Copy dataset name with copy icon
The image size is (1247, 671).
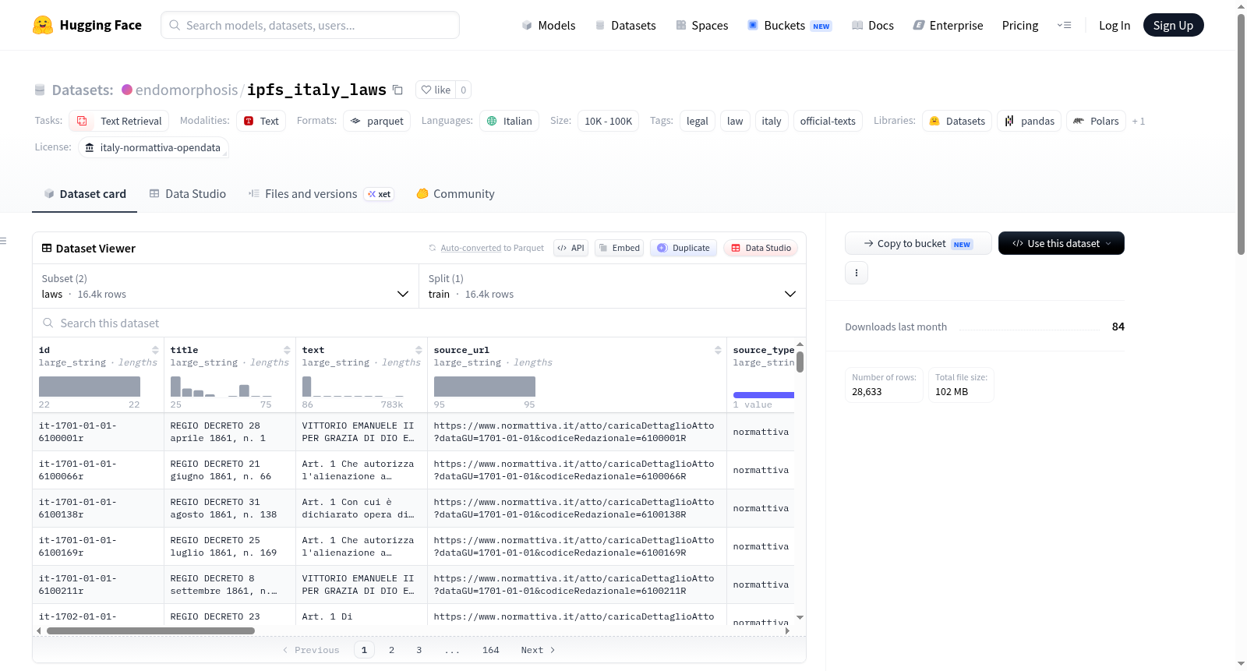coord(397,90)
